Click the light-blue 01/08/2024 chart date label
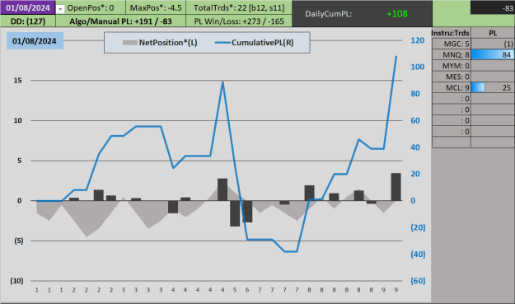The width and height of the screenshot is (515, 304). 35,41
